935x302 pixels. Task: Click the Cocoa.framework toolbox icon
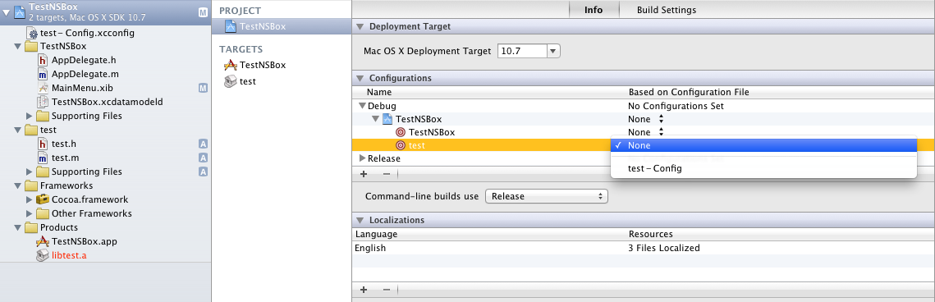[x=43, y=199]
